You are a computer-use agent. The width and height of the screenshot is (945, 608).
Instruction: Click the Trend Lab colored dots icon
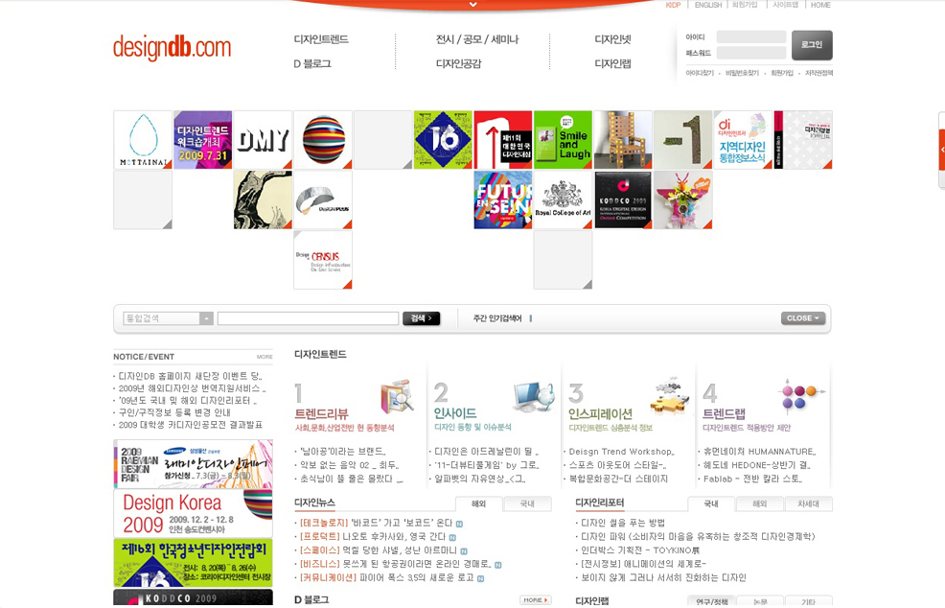(802, 394)
